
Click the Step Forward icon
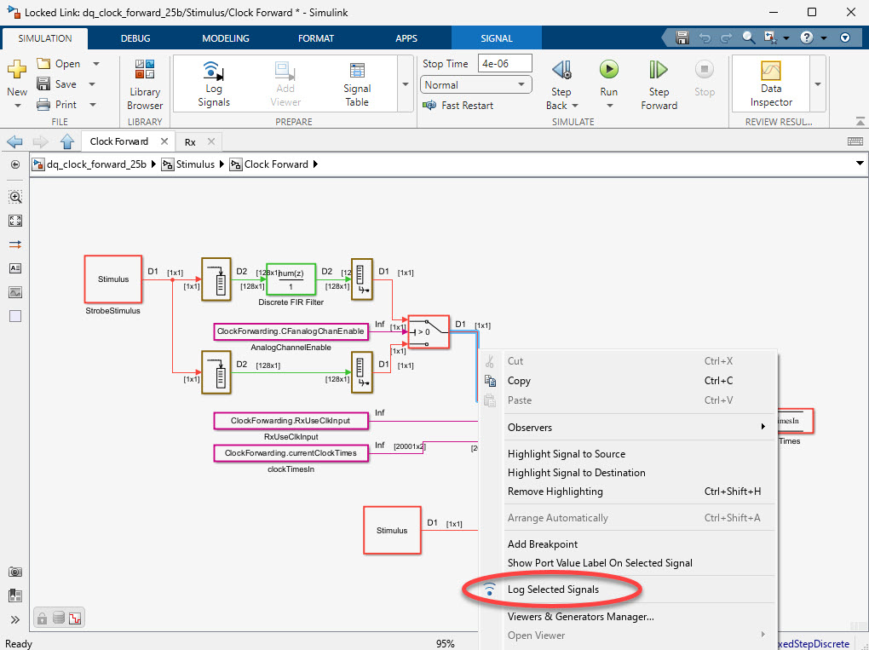[x=659, y=71]
